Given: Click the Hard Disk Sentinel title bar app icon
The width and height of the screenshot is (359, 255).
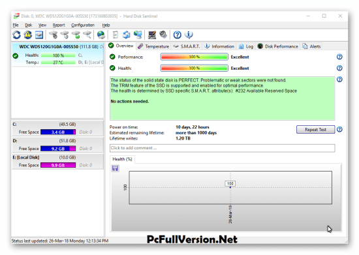Looking at the screenshot, I should (16, 16).
